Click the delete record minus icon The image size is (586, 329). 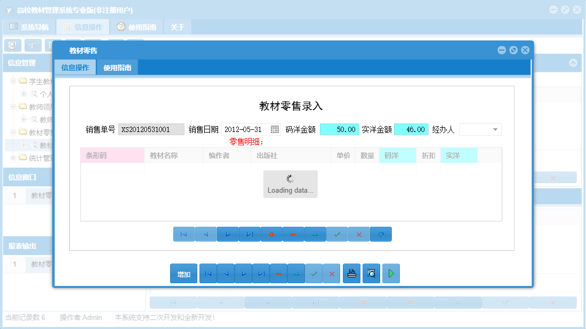tap(293, 234)
